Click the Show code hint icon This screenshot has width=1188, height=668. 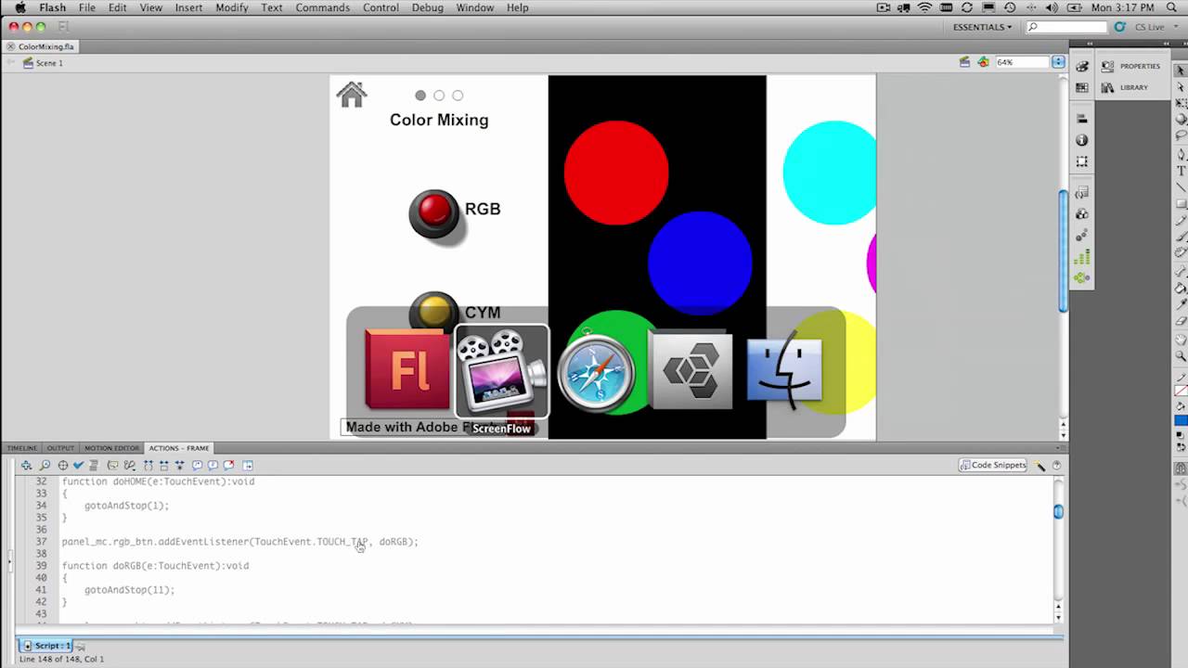(x=112, y=465)
